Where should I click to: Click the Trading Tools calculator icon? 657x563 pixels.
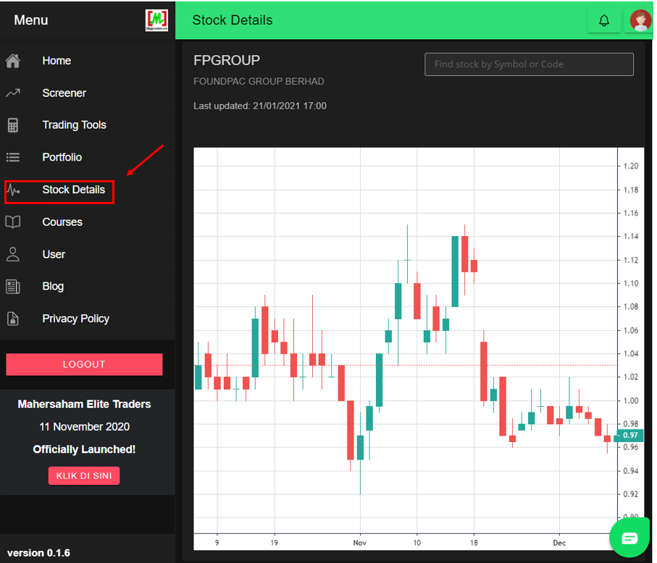13,125
